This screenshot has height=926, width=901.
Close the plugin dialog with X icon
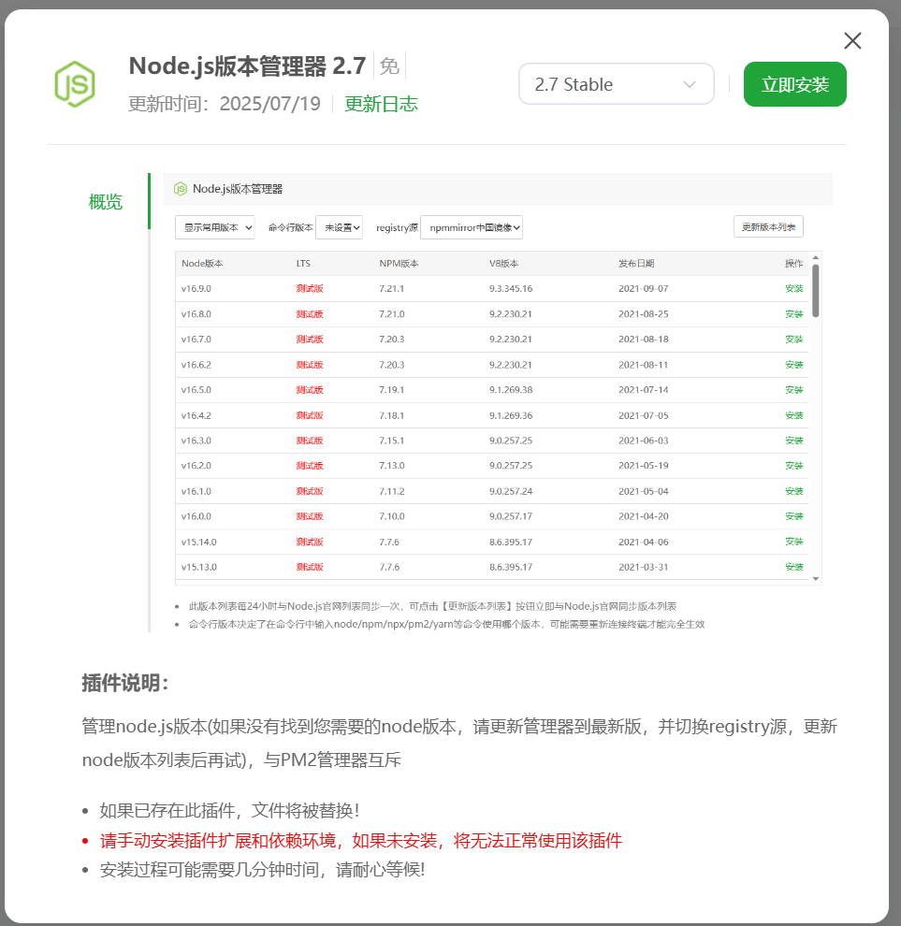point(852,40)
